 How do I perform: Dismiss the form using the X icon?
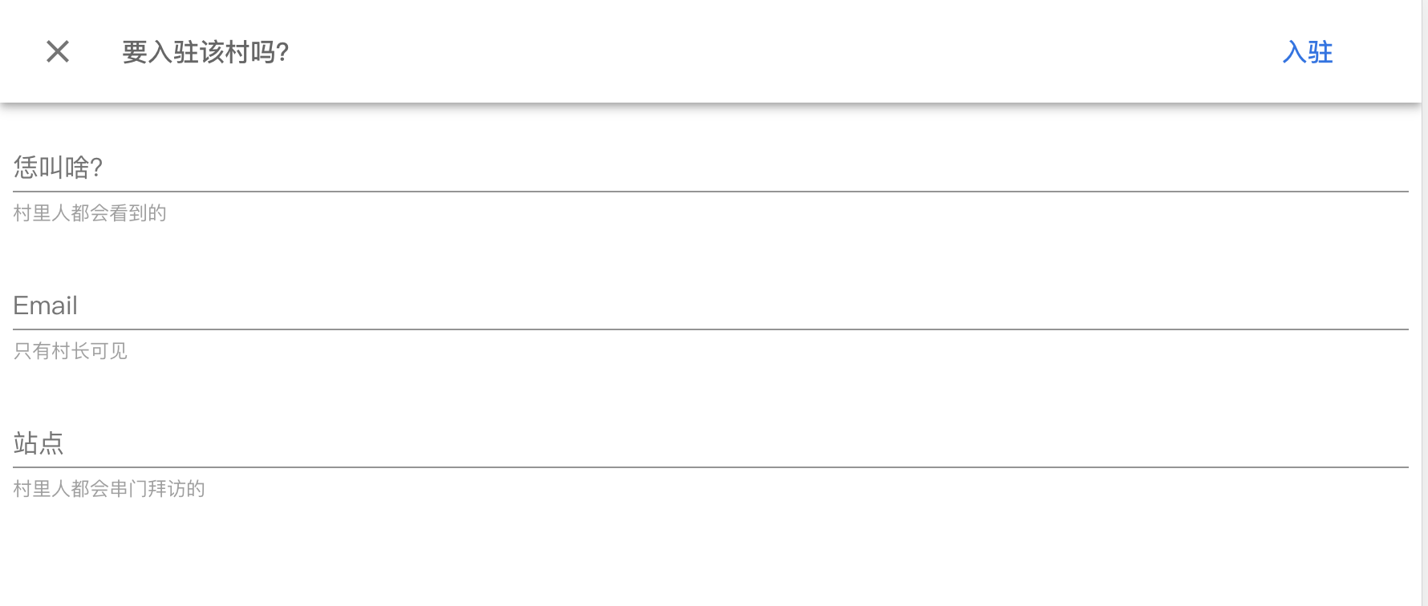pos(58,52)
